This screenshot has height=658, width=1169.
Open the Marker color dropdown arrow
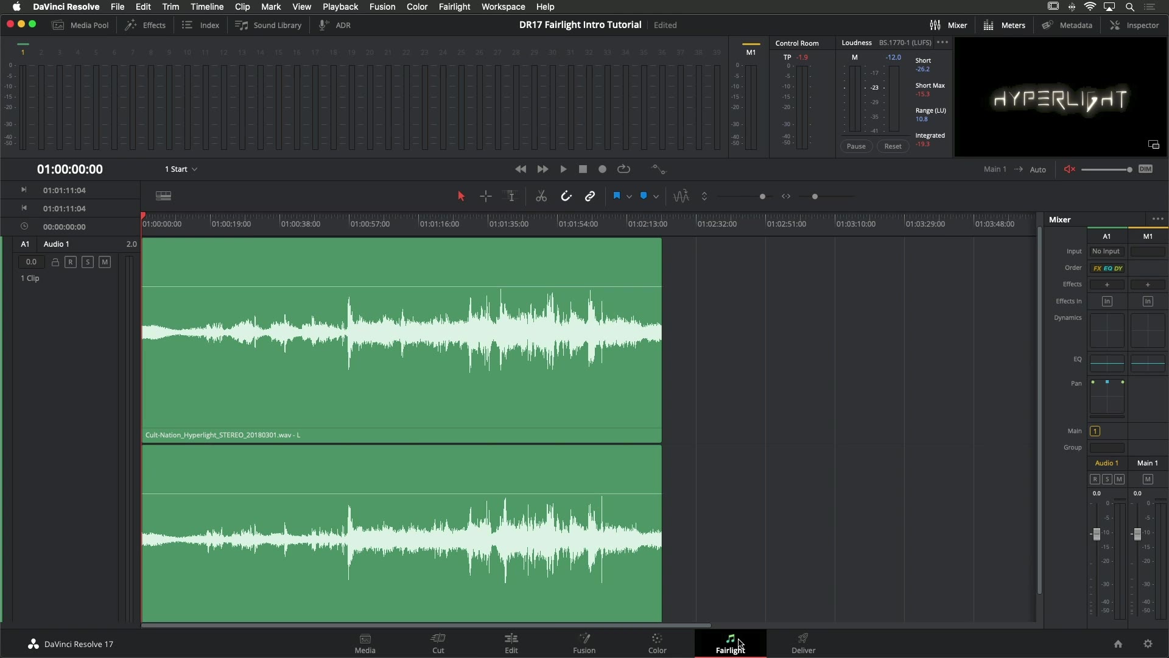(x=656, y=197)
